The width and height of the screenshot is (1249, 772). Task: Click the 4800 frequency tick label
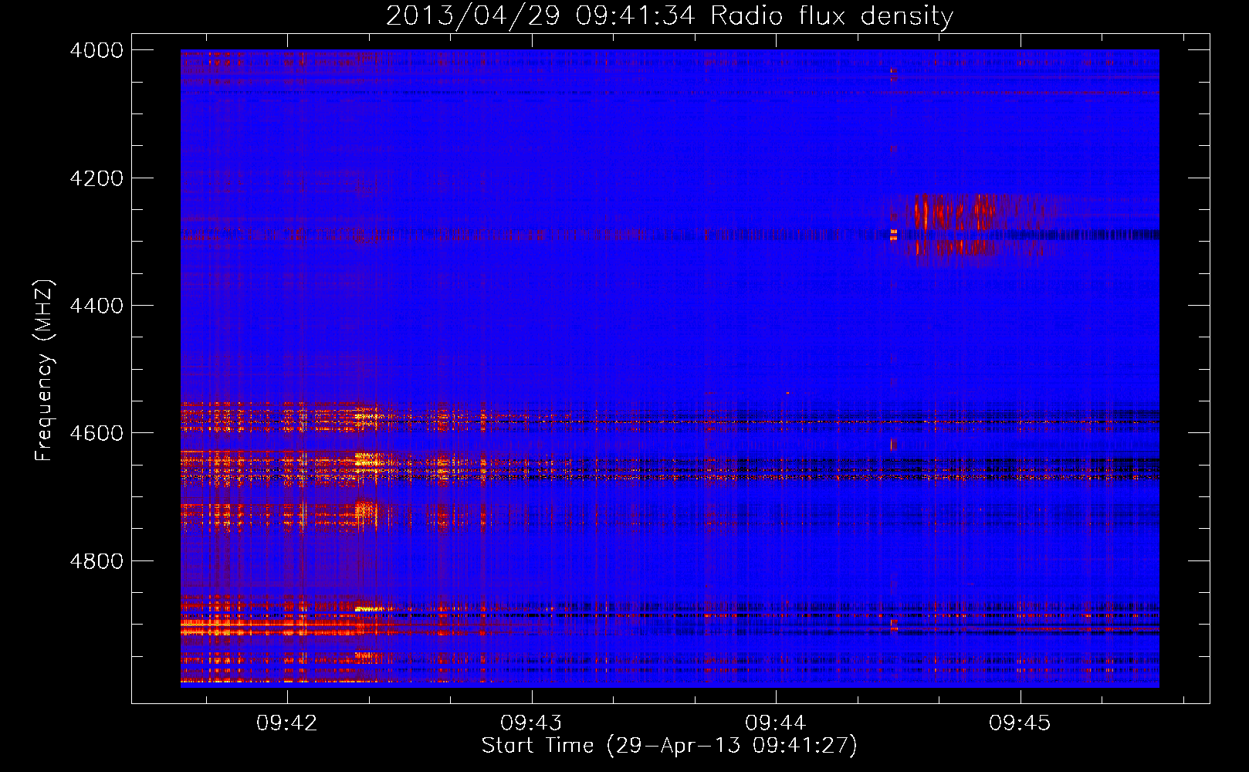pos(96,561)
